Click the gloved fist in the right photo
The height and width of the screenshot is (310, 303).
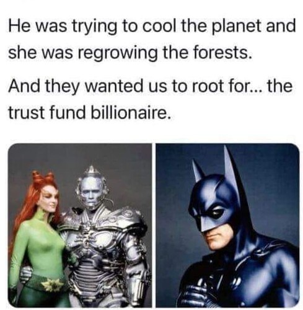(197, 290)
